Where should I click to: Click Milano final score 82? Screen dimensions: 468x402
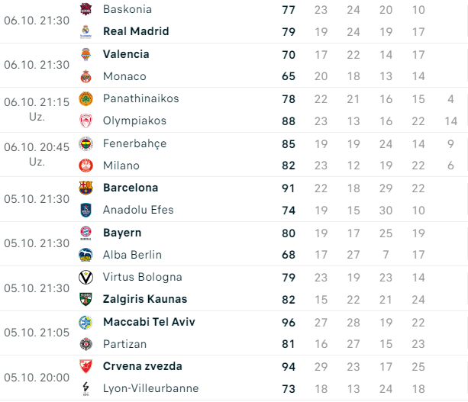tap(288, 166)
